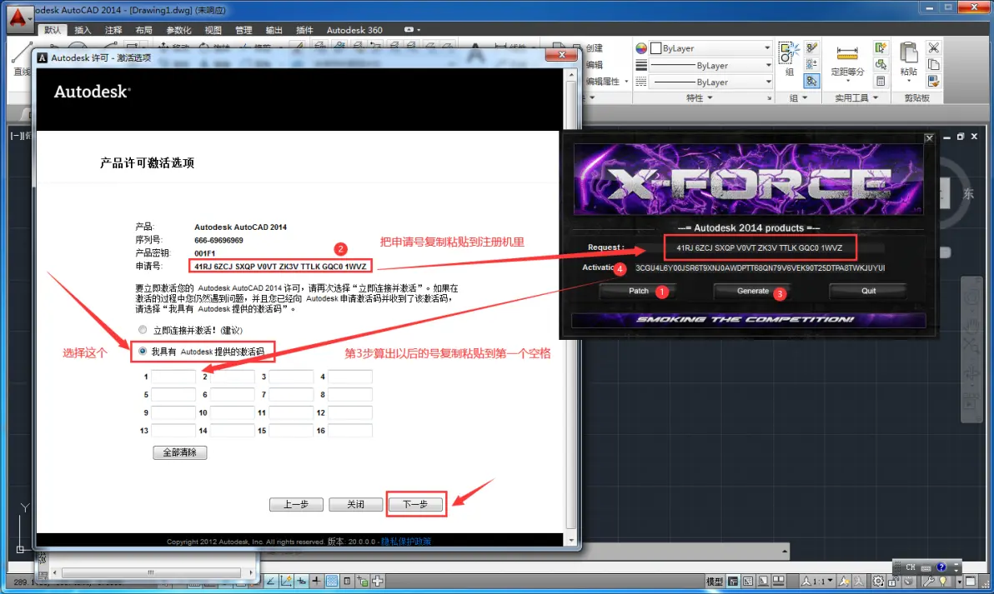
Task: Toggle Transparency display in status bar
Action: (332, 582)
